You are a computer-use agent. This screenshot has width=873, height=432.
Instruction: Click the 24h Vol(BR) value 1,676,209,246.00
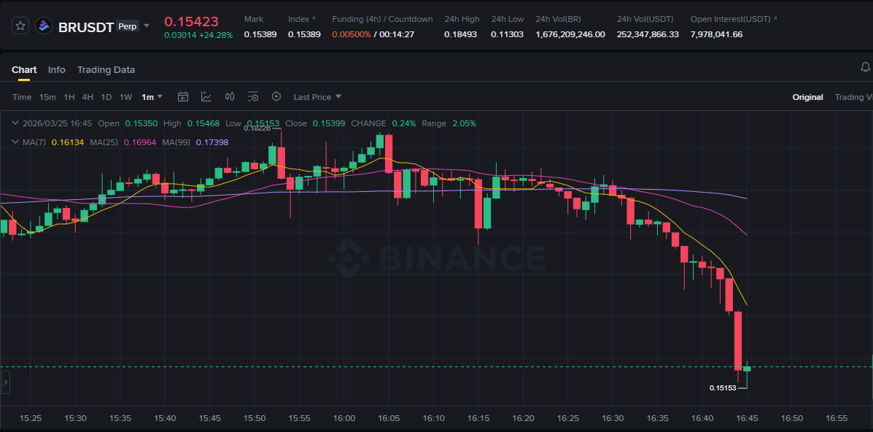[x=570, y=34]
